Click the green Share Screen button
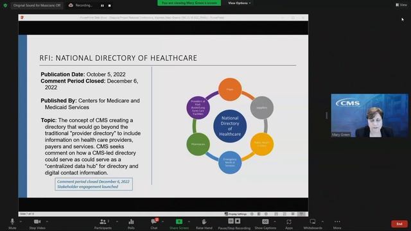This screenshot has width=411, height=231. pyautogui.click(x=179, y=224)
